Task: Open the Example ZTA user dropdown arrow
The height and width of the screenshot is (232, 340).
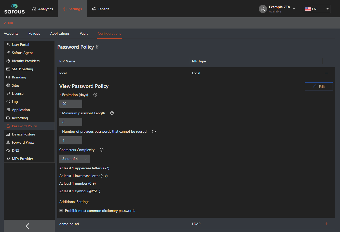Action: [x=294, y=9]
